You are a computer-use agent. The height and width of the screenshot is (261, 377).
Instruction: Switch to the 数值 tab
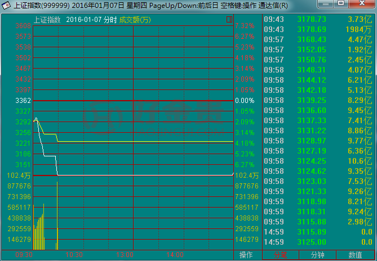tap(356, 255)
